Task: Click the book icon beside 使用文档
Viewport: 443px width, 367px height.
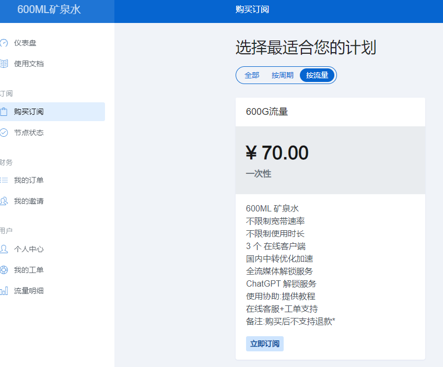Action: tap(4, 64)
